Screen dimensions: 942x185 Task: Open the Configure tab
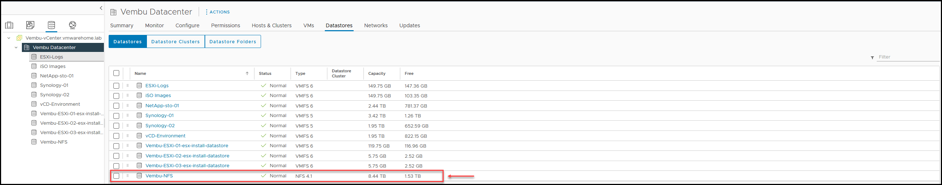point(187,25)
